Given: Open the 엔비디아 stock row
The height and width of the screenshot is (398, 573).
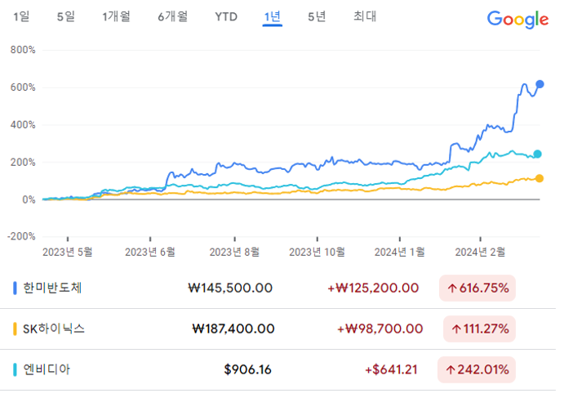Looking at the screenshot, I should point(278,370).
